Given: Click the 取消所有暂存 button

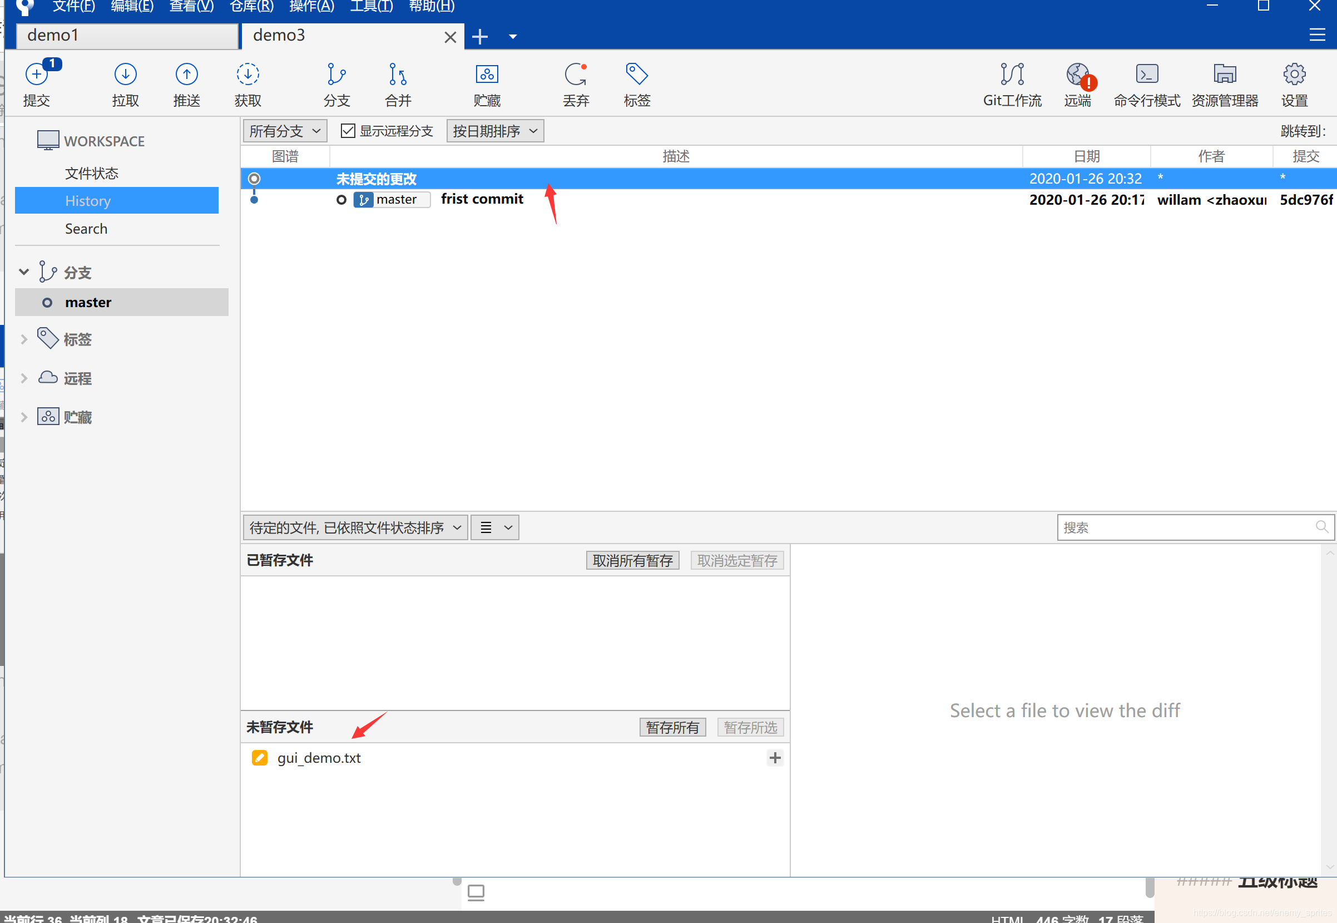Looking at the screenshot, I should point(632,560).
